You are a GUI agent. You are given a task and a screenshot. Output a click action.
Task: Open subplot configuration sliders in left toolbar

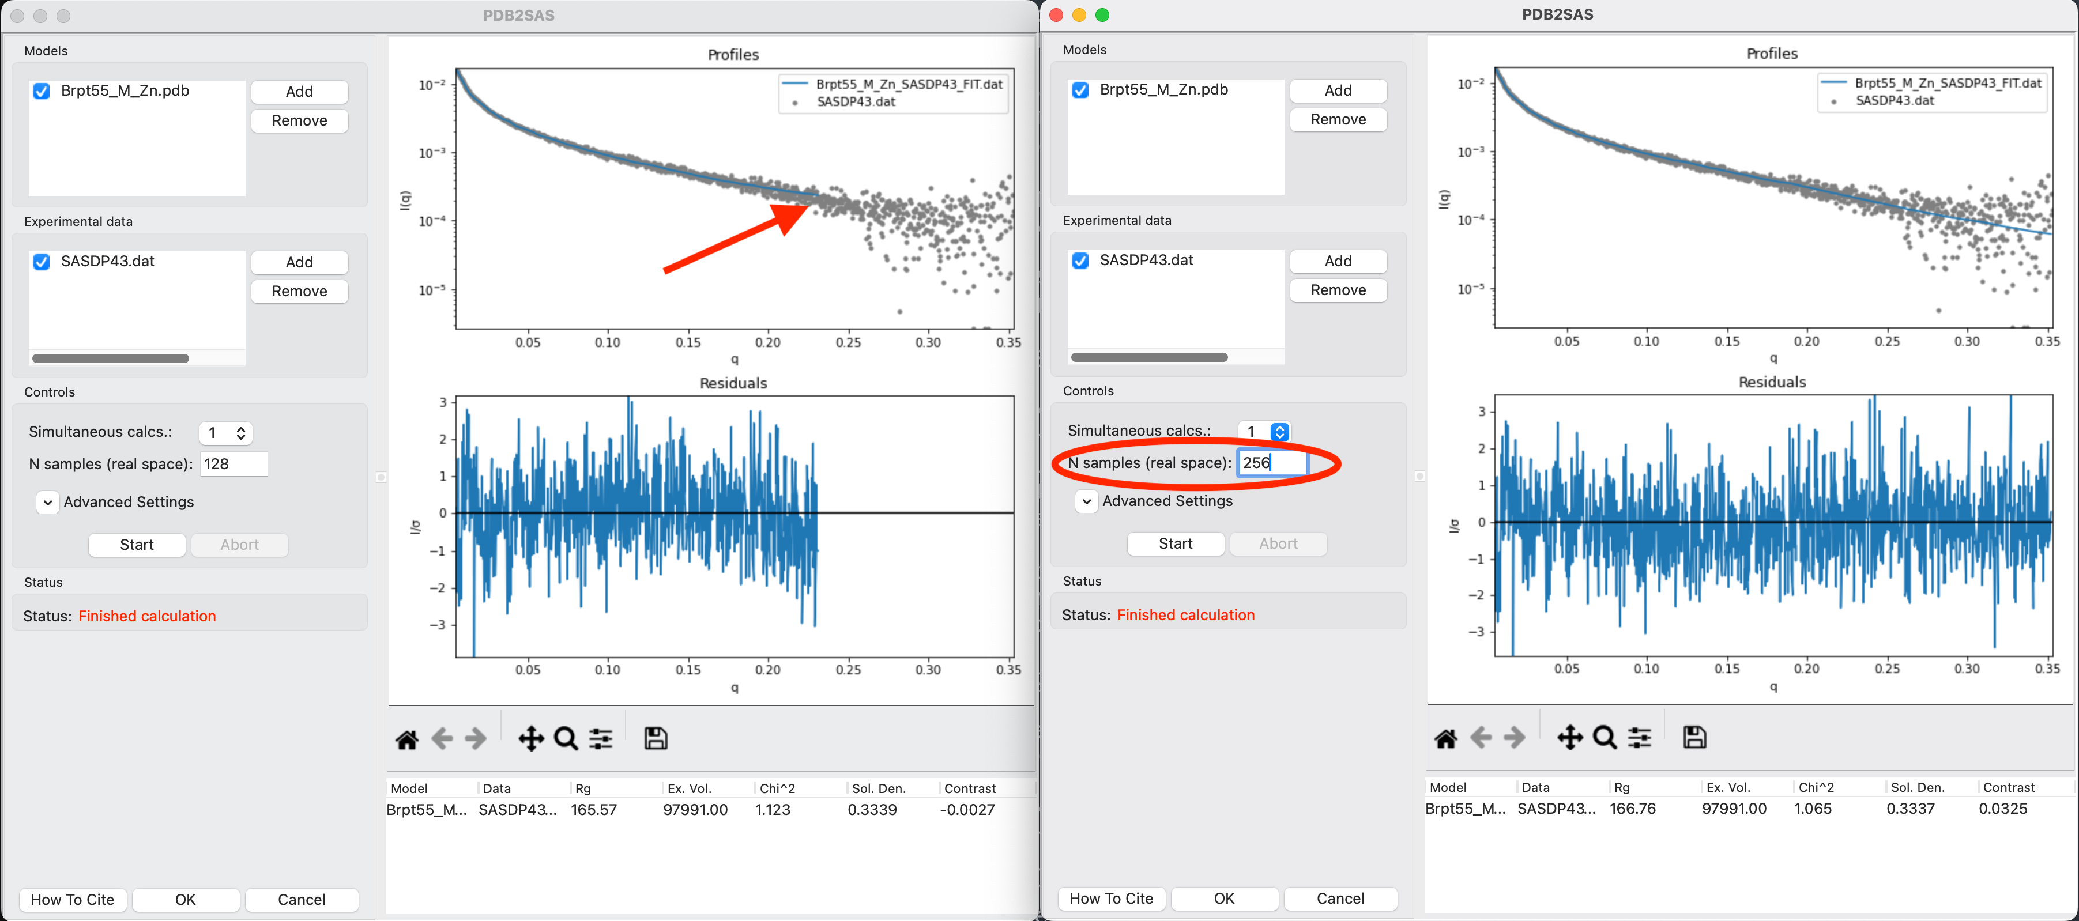[601, 739]
